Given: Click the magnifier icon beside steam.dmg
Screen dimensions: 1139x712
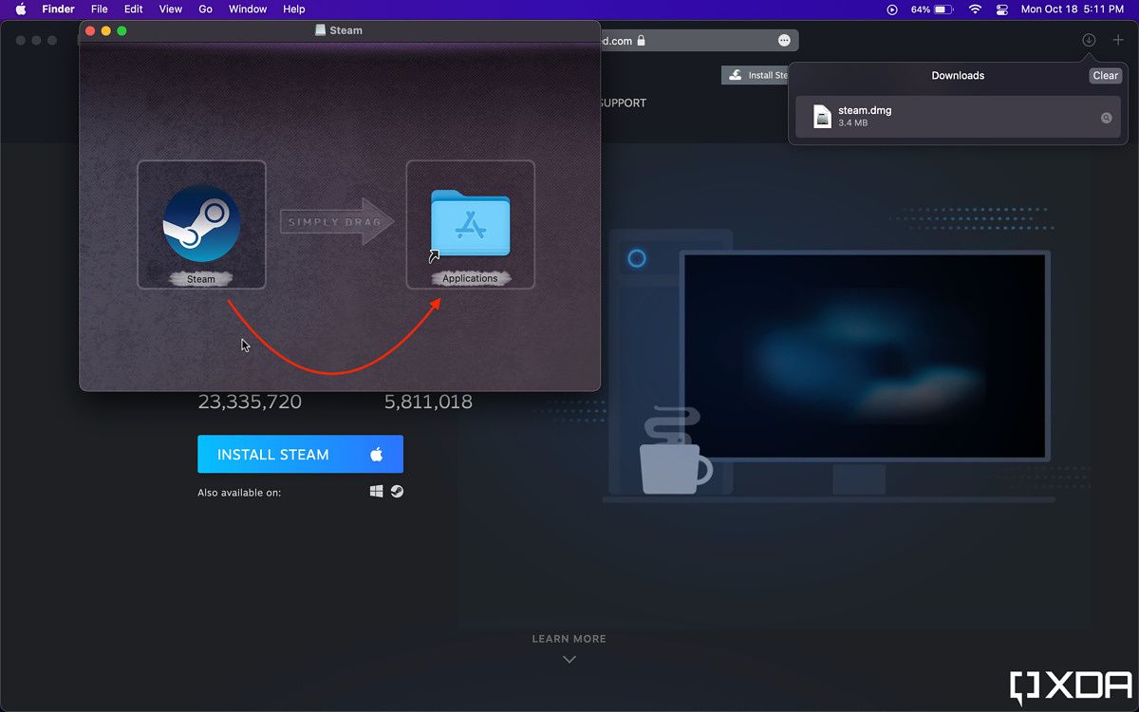Looking at the screenshot, I should pos(1106,118).
